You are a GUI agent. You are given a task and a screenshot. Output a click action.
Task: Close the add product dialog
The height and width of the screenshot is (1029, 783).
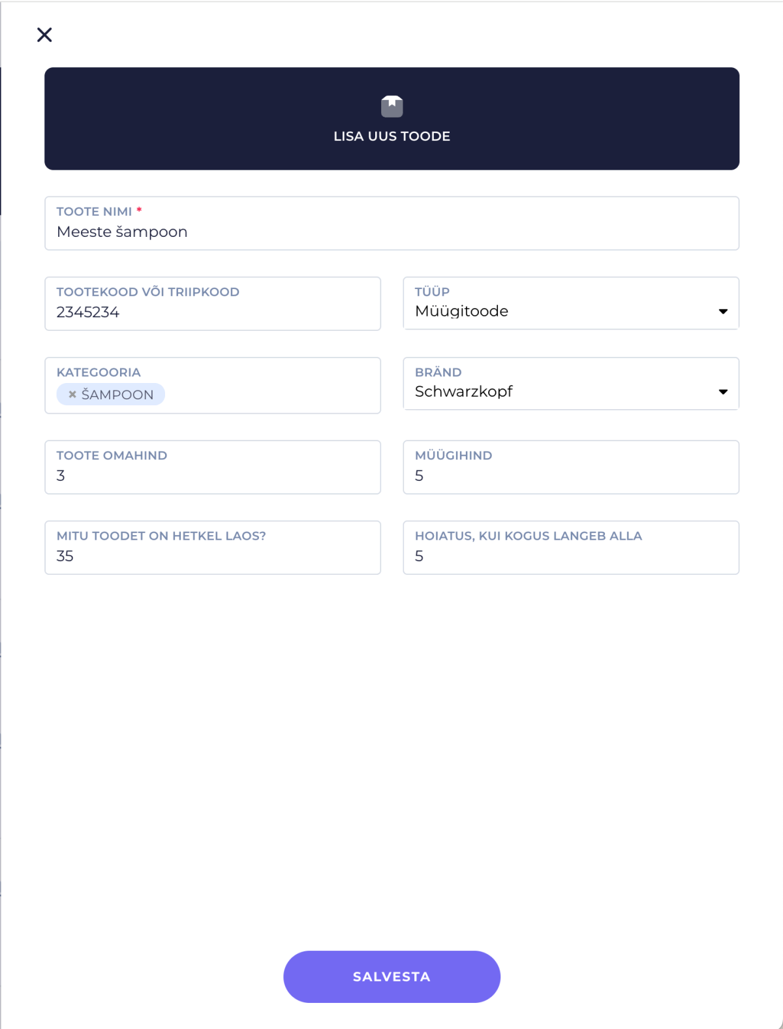pyautogui.click(x=44, y=35)
